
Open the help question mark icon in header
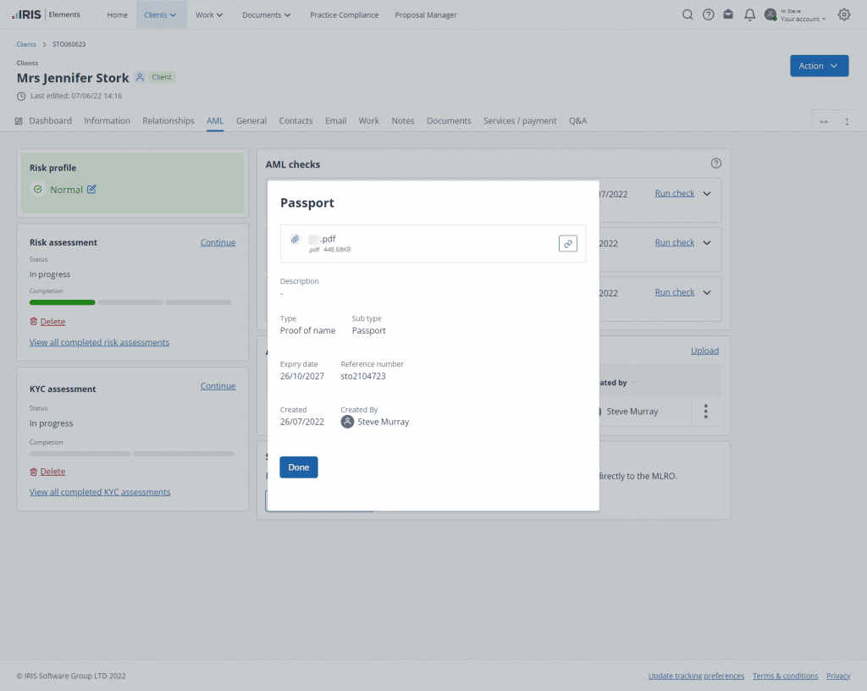(x=709, y=14)
